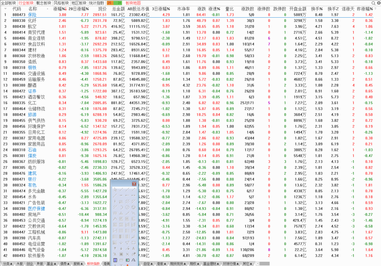Screen dimensions: 381x266
Task: Open the 其它 bottom tab menu
Action: coord(248,264)
